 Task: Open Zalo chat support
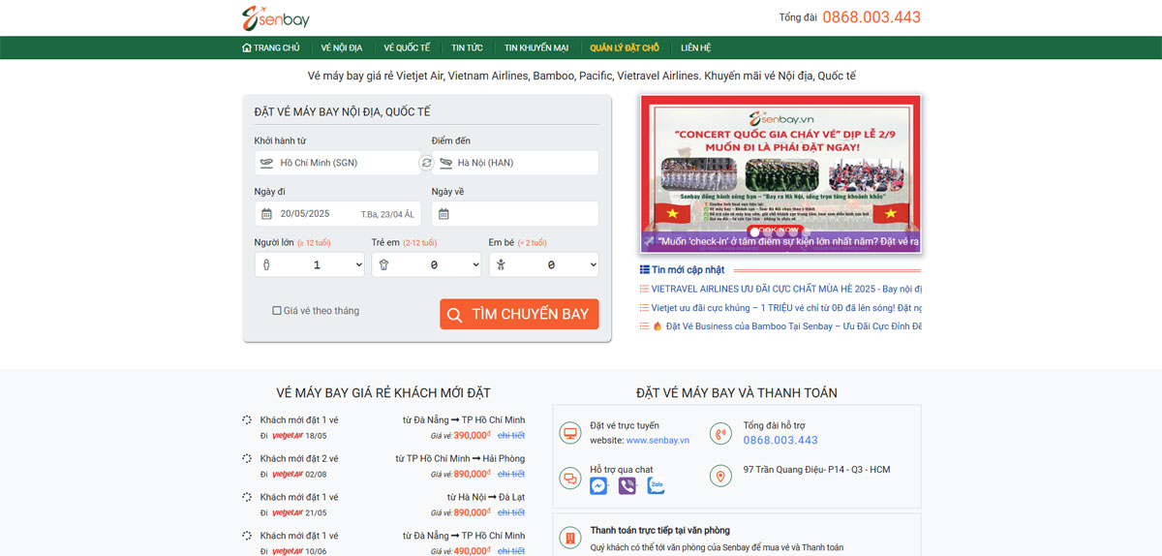pos(657,486)
